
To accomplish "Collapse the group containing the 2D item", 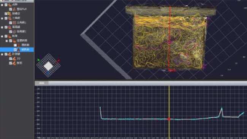I will click(x=2, y=54).
